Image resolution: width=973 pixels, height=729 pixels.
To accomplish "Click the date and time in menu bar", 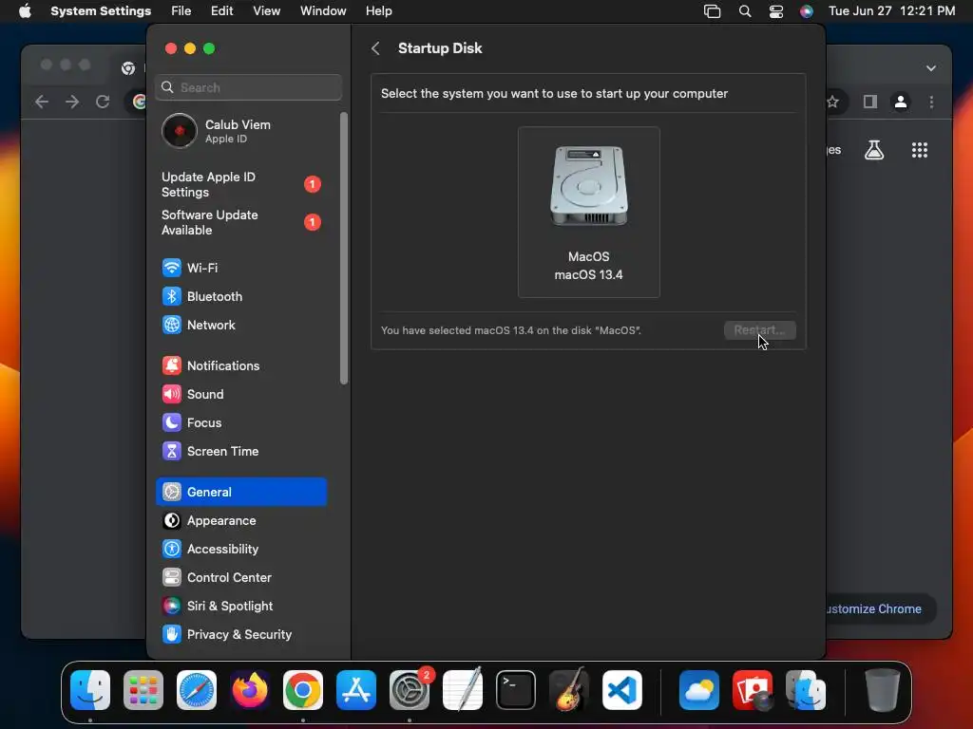I will coord(891,11).
